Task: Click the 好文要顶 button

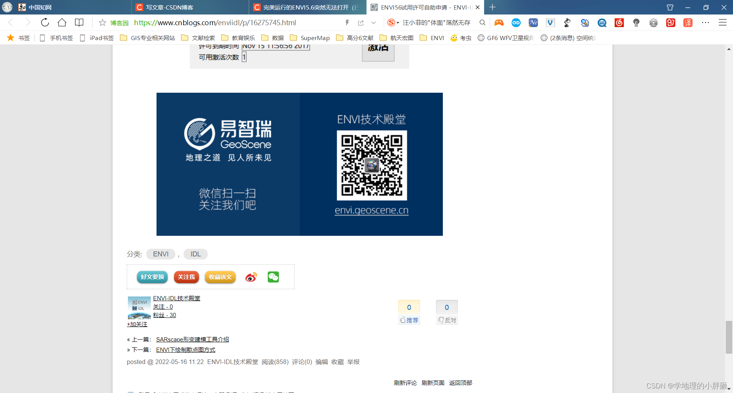Action: [x=152, y=277]
